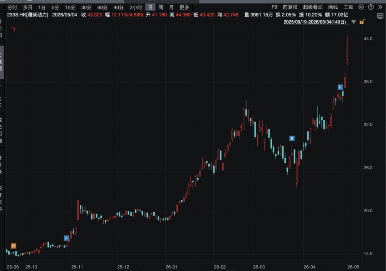Switch to 分时 intraday view
Viewport: 386px width, 271px height.
tap(12, 8)
